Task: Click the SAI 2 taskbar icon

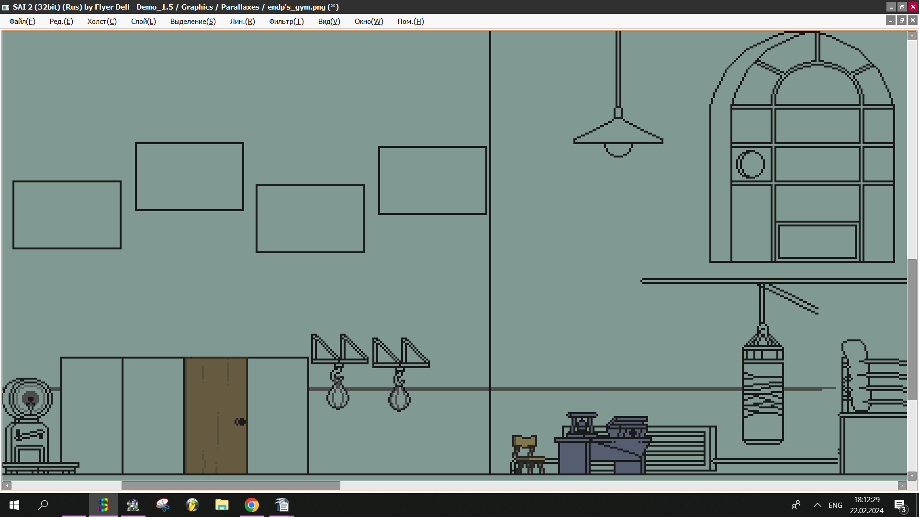Action: pyautogui.click(x=103, y=505)
